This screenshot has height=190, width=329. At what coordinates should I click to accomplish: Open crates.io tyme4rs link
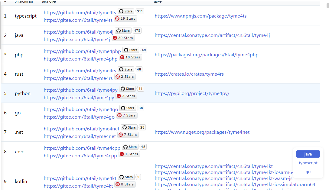[189, 74]
